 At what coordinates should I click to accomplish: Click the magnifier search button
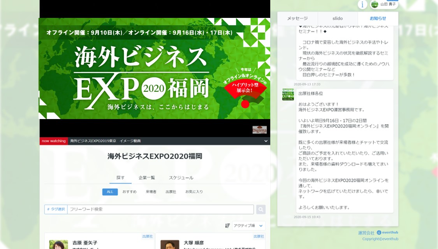261,209
